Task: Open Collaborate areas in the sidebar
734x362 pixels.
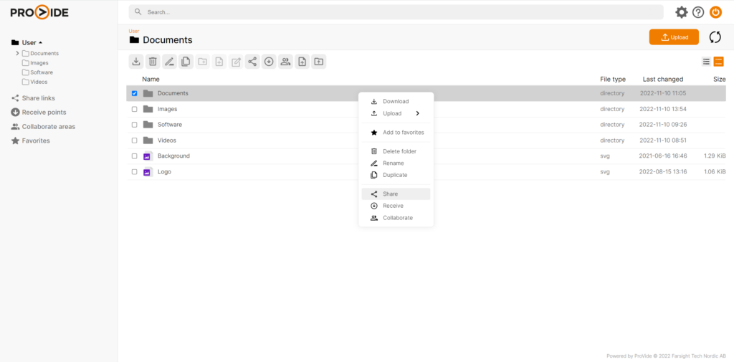Action: [43, 126]
